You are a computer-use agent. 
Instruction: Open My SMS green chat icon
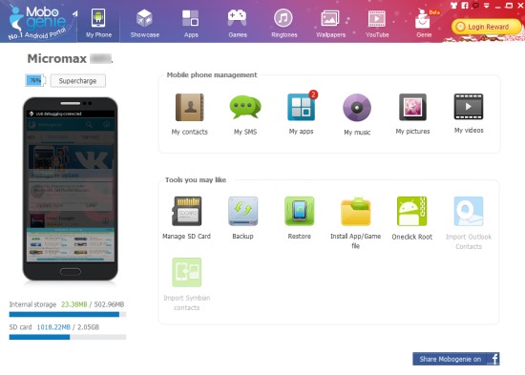point(245,107)
